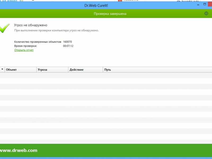Select the 'Угроз не обнаружено' heading
Screen dimensions: 212x159
(x=31, y=25)
